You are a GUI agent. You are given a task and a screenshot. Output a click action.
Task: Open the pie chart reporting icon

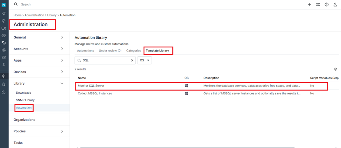4,50
